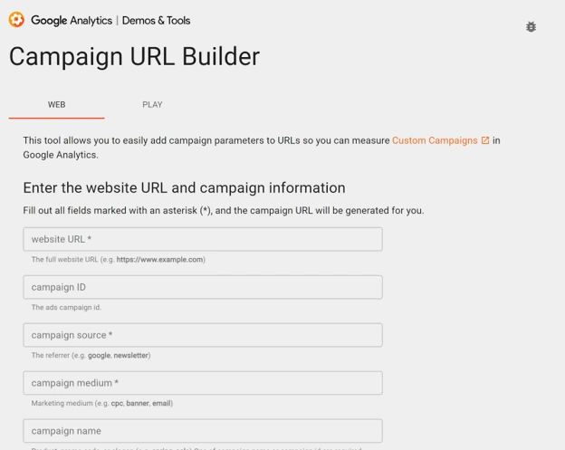Open the Custom Campaigns link

coord(435,140)
